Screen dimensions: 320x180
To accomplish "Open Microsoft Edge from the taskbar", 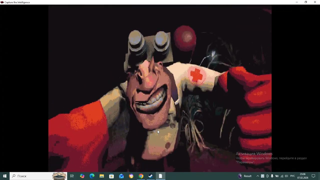I will (92, 176).
